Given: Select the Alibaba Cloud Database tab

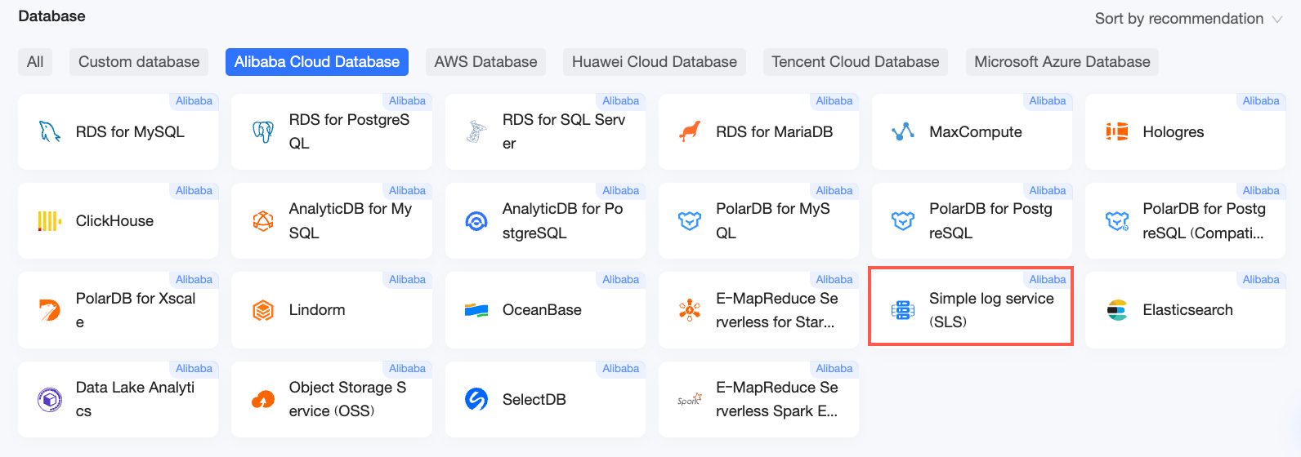Looking at the screenshot, I should point(317,62).
